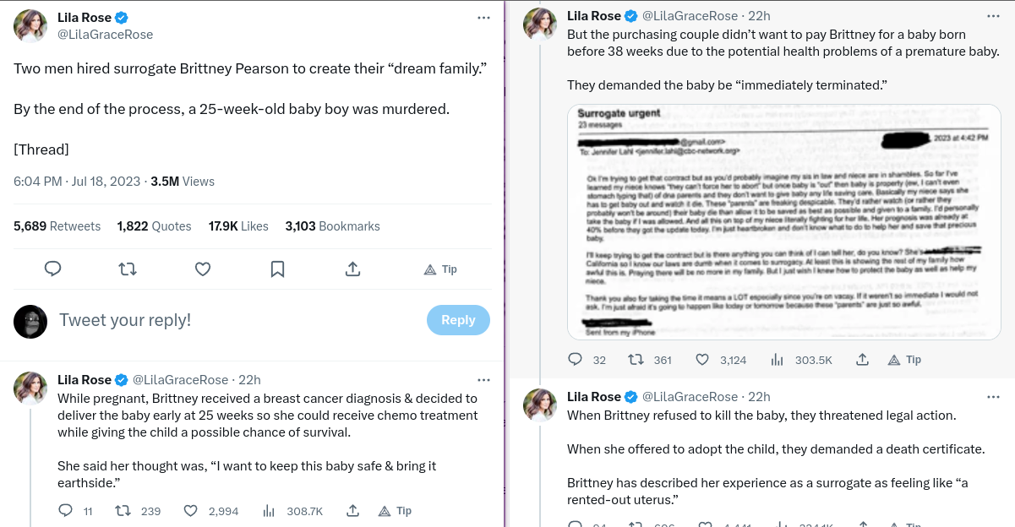Image resolution: width=1015 pixels, height=527 pixels.
Task: Open more options on the purchasing couple tweet
Action: pos(993,16)
